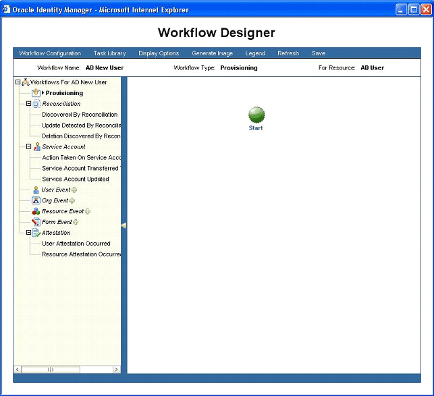Click the tree panel scroll right arrow
The width and height of the screenshot is (434, 396).
[x=117, y=370]
